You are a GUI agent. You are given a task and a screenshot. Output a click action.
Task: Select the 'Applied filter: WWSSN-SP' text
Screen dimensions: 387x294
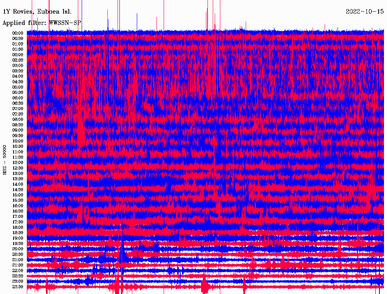coord(42,23)
